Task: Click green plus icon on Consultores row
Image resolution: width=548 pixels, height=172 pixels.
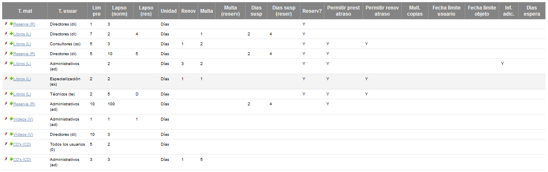Action: [x=11, y=44]
